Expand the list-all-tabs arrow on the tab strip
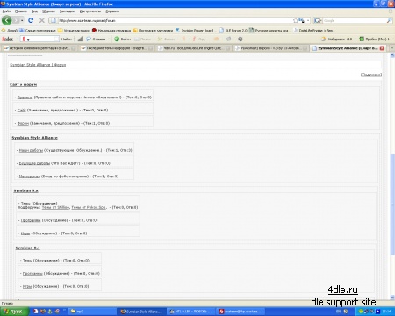This screenshot has height=316, width=395. pos(392,48)
